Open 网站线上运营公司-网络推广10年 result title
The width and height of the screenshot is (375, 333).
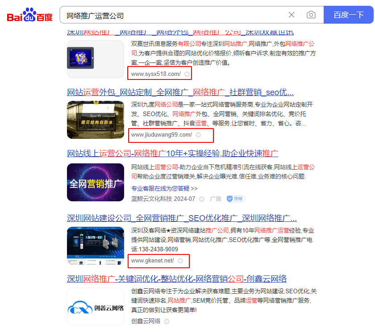point(172,153)
